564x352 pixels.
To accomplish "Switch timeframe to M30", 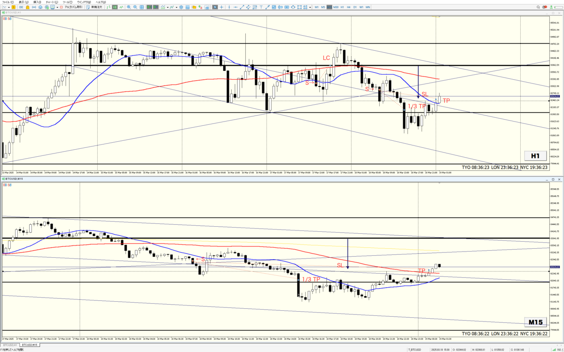I will click(x=336, y=7).
